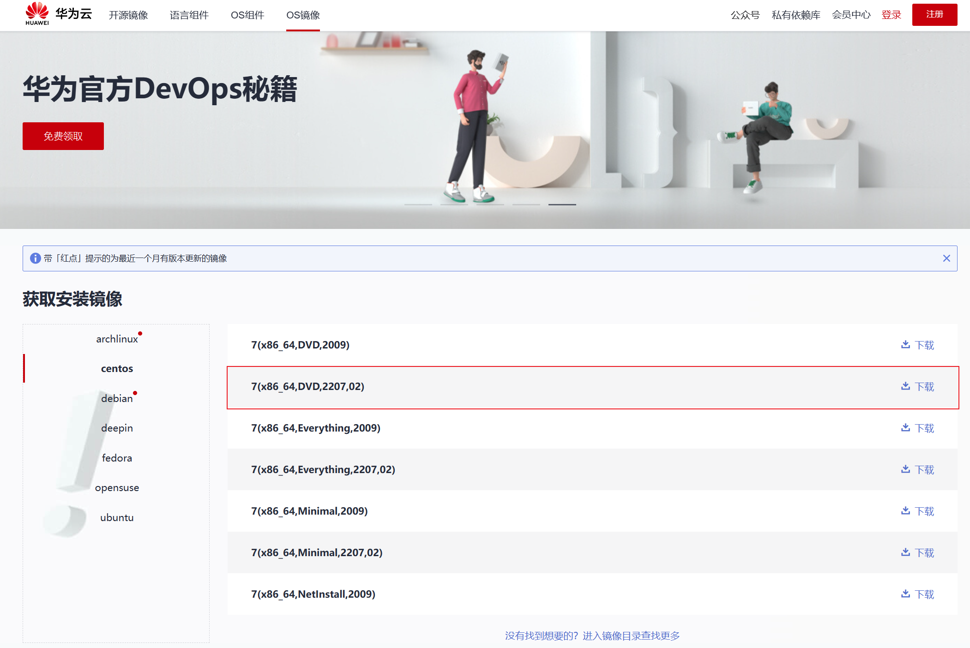The height and width of the screenshot is (648, 970).
Task: Click download icon for 7(x86_64,DVD,2207,02)
Action: point(905,386)
